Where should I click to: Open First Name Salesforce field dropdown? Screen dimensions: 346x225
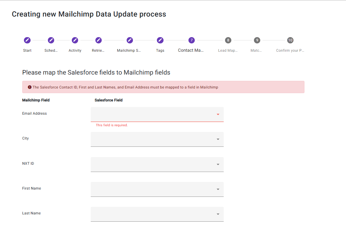[157, 189]
